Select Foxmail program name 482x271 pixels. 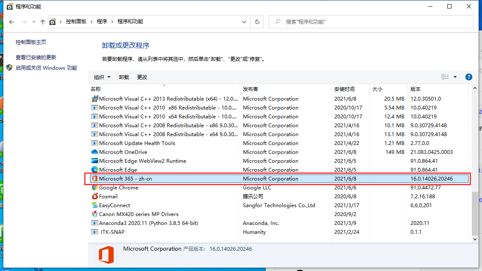click(x=108, y=196)
